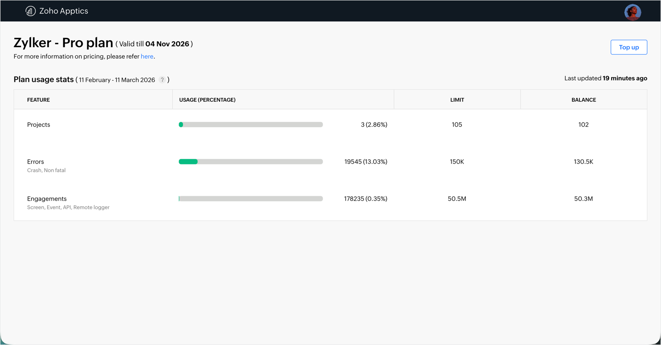Select the Errors feature row label
This screenshot has width=661, height=345.
point(35,162)
